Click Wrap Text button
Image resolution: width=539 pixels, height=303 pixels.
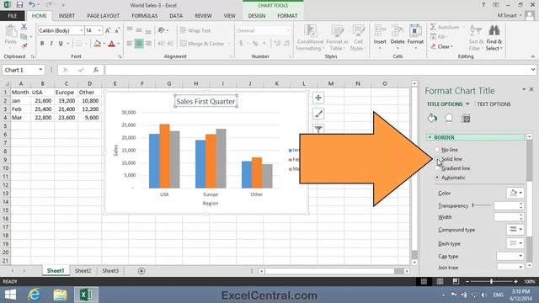coord(195,30)
